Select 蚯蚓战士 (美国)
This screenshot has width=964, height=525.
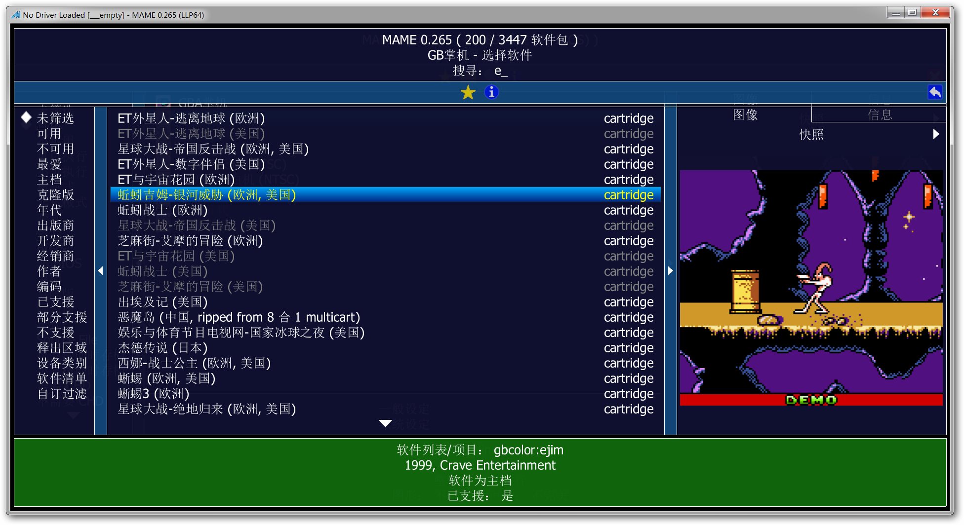tap(385, 271)
